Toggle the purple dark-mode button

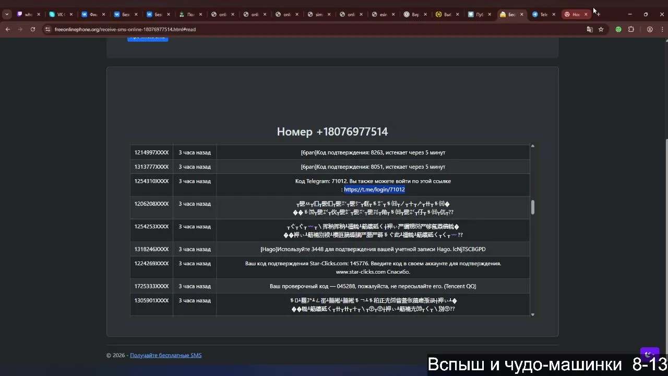(x=649, y=355)
